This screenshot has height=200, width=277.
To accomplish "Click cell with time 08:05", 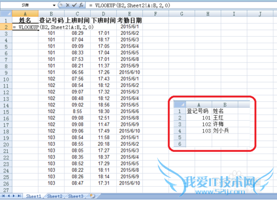I will pyautogui.click(x=78, y=151).
